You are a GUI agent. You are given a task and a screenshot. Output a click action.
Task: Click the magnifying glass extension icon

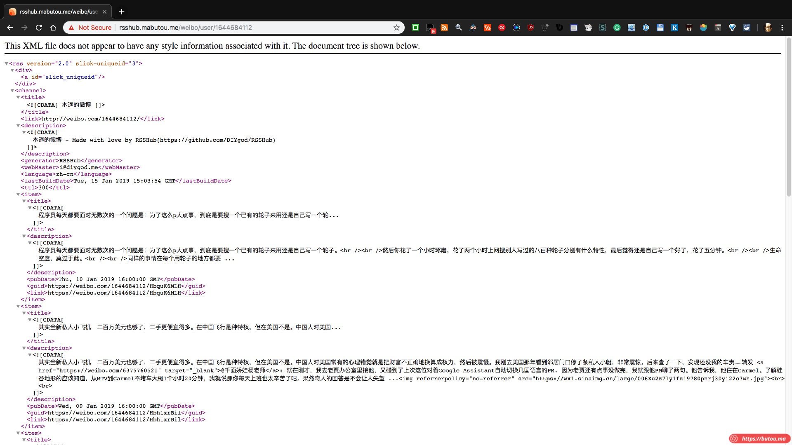tap(458, 28)
